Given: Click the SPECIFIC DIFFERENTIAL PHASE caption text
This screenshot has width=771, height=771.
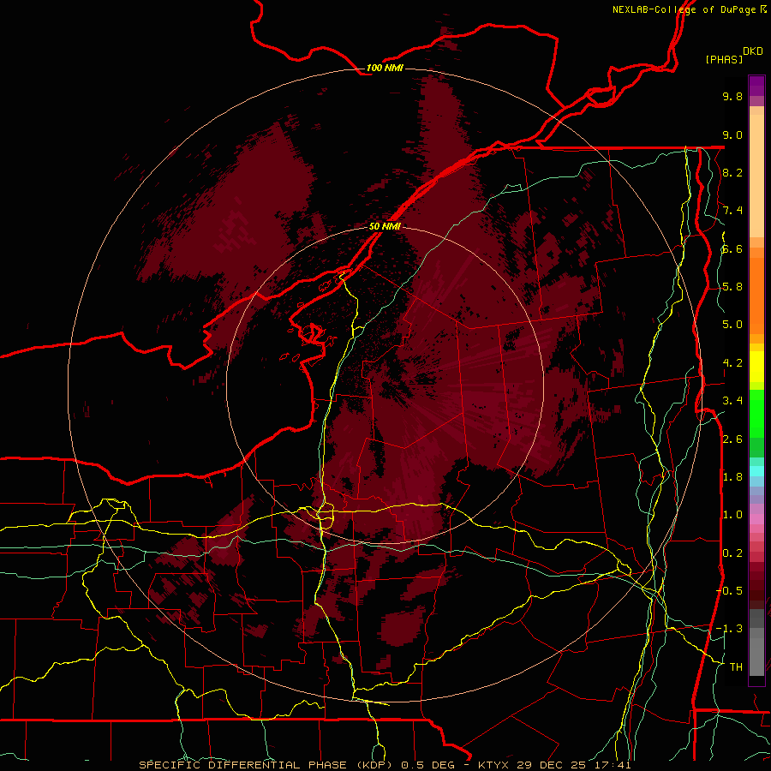Looking at the screenshot, I should coord(245,765).
